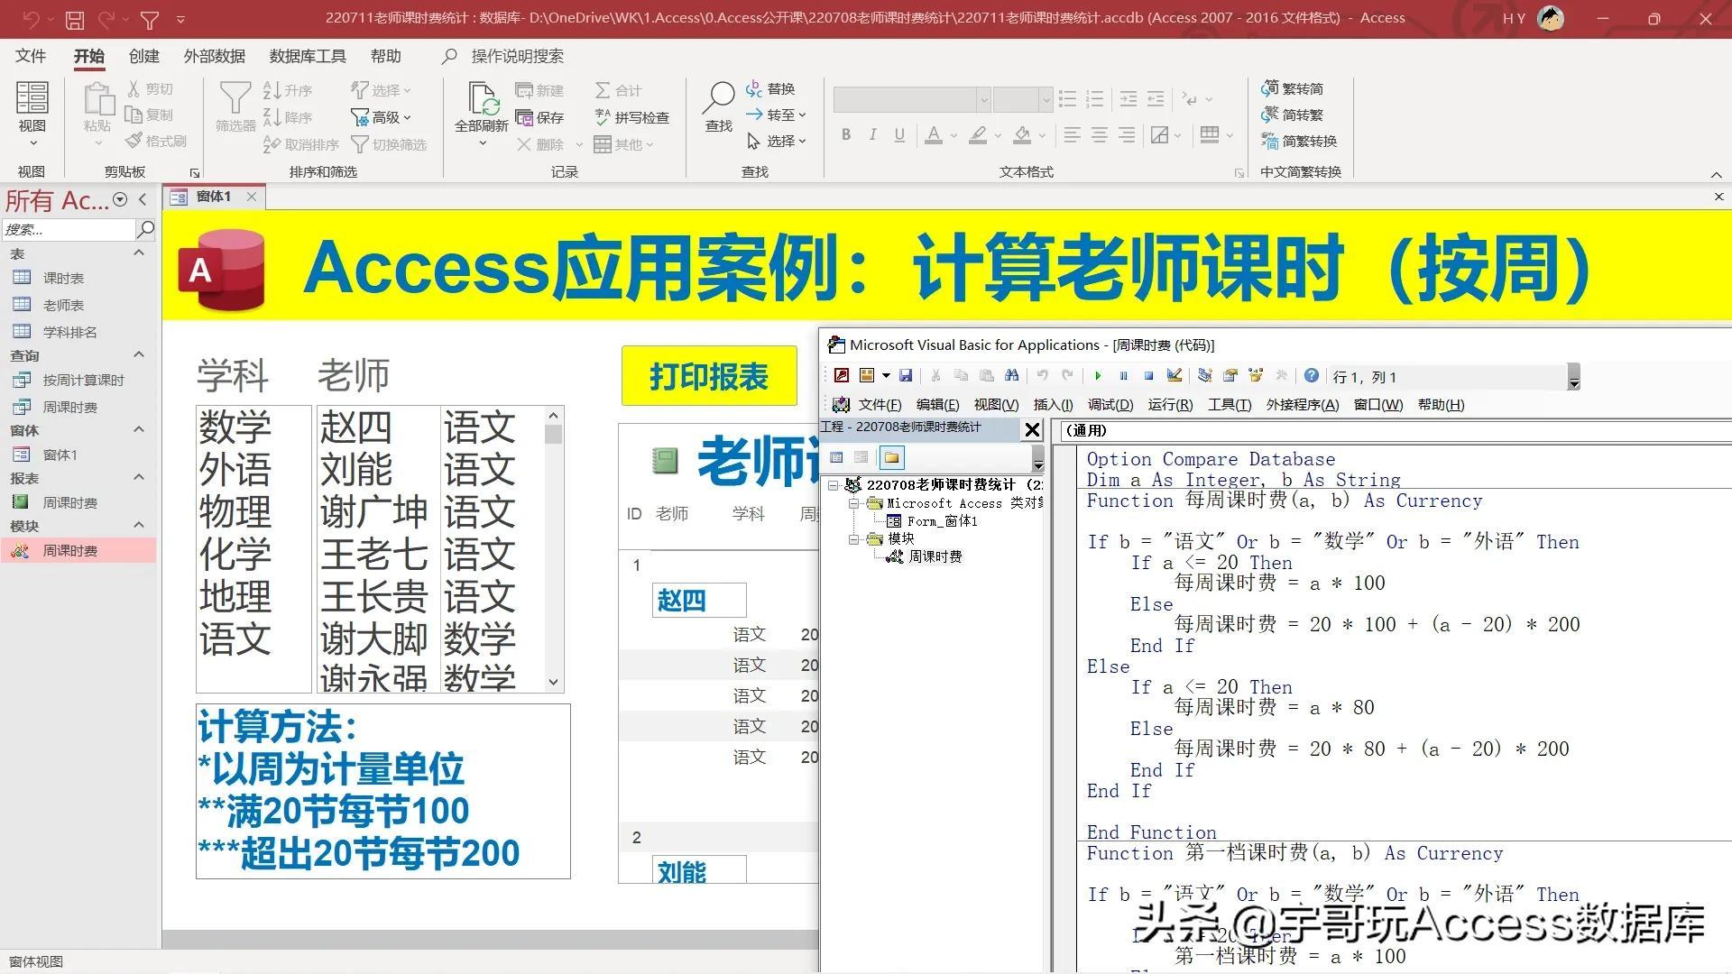Toggle italic formatting
This screenshot has width=1732, height=974.
click(x=872, y=134)
